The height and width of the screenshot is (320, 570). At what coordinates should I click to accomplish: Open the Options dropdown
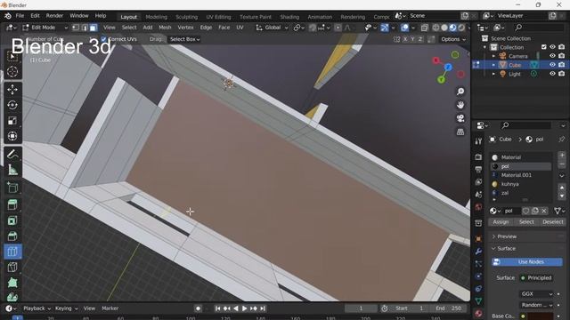pos(453,39)
